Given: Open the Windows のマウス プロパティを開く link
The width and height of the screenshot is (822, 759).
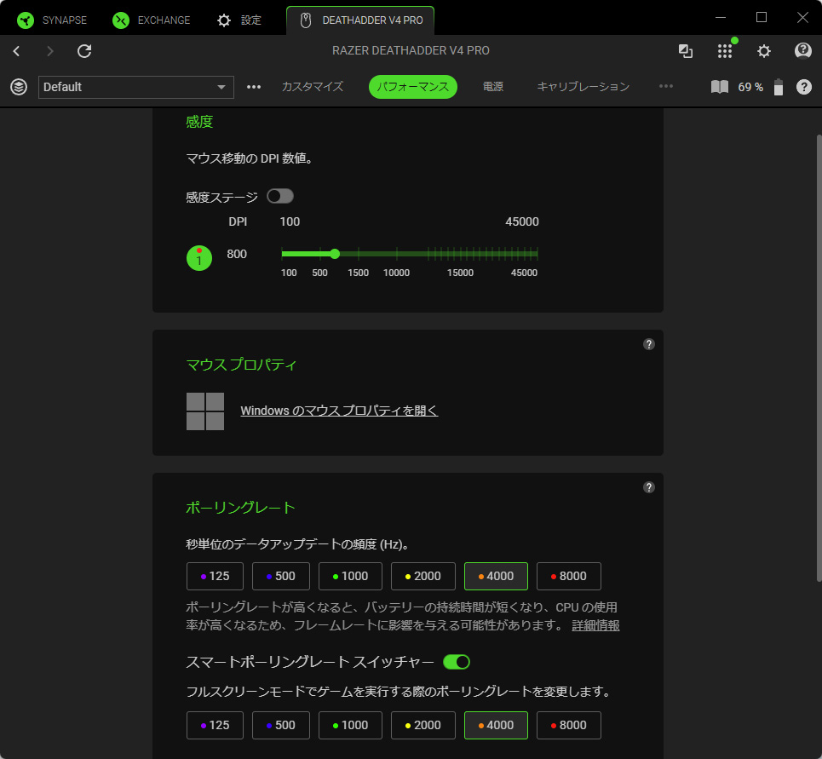Looking at the screenshot, I should (339, 411).
